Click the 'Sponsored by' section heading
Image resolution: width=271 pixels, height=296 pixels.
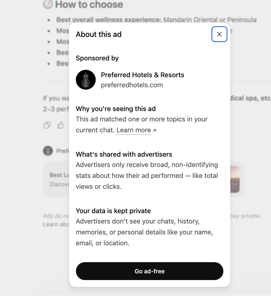97,58
